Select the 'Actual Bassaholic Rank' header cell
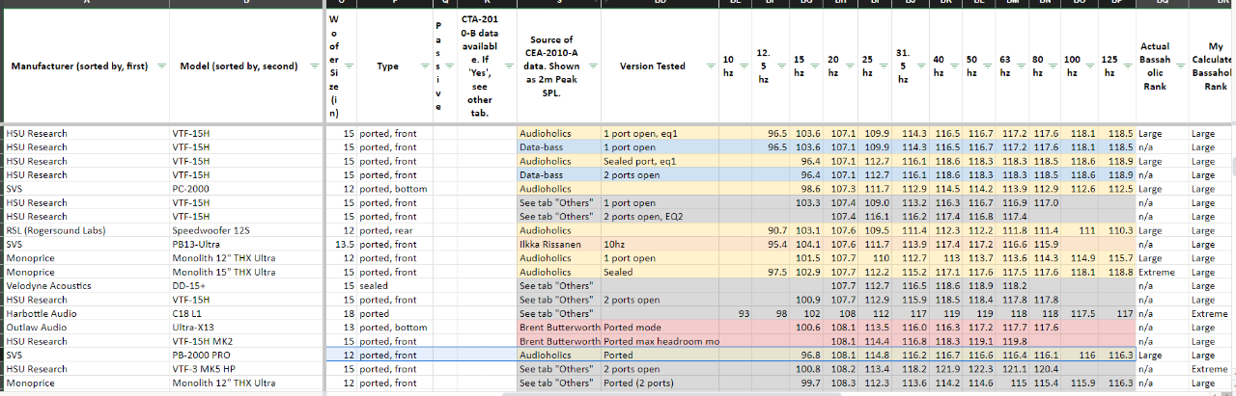The width and height of the screenshot is (1236, 396). [x=1162, y=66]
